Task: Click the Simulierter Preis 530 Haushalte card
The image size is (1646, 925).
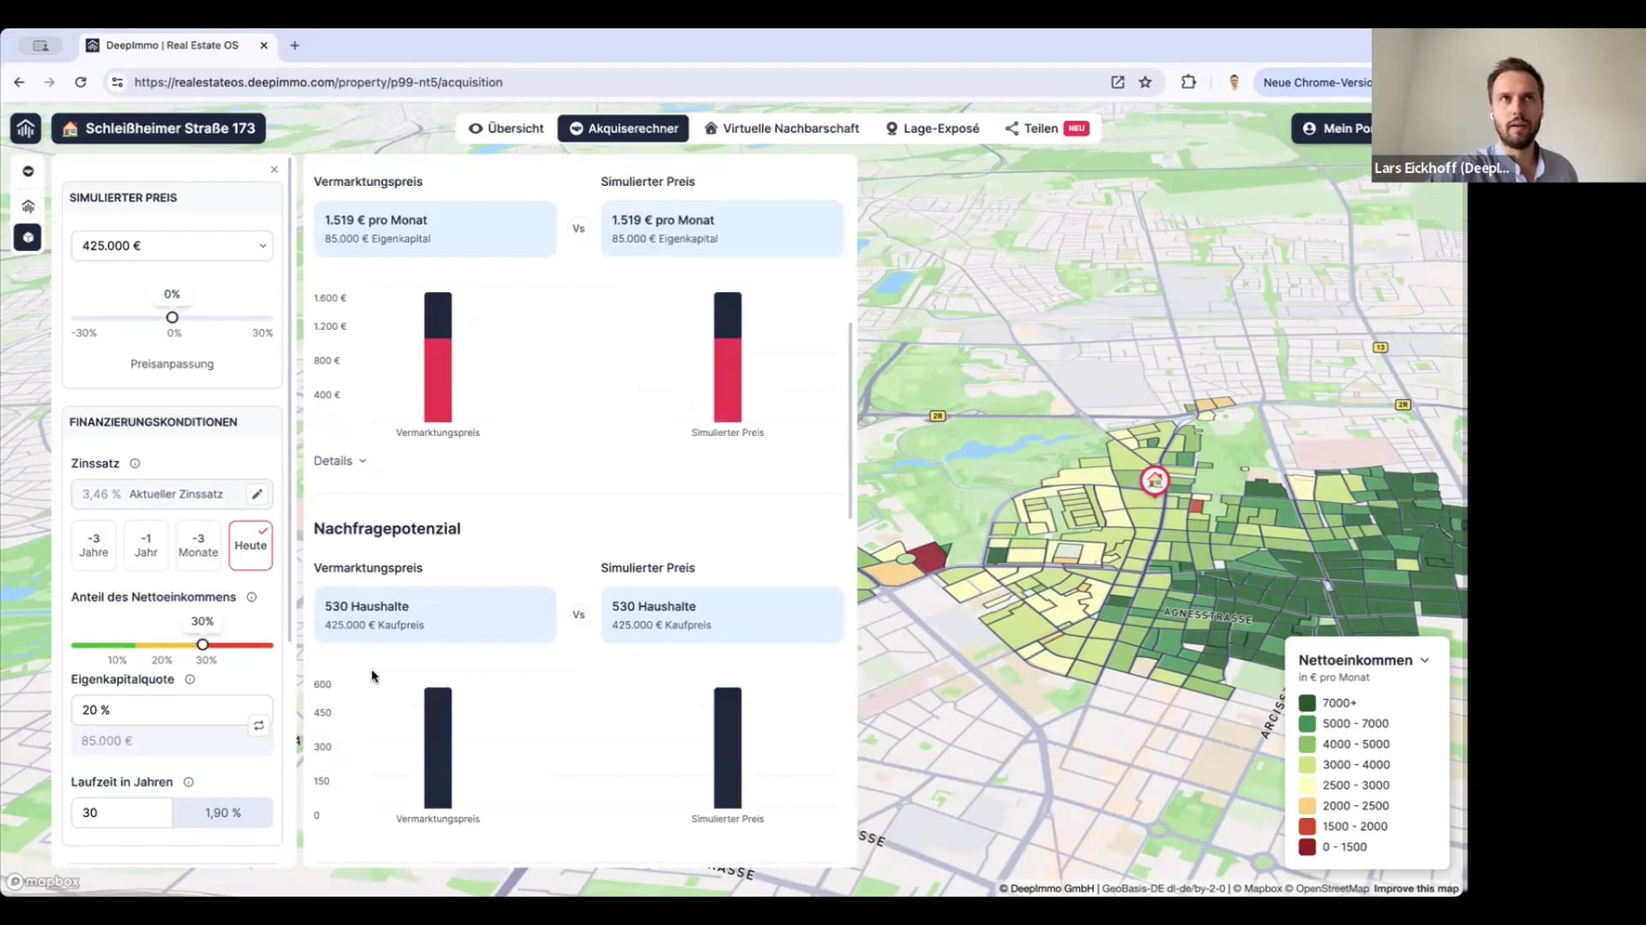Action: click(x=722, y=615)
